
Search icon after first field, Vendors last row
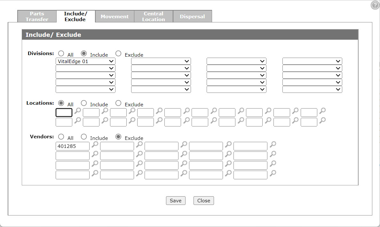click(95, 173)
